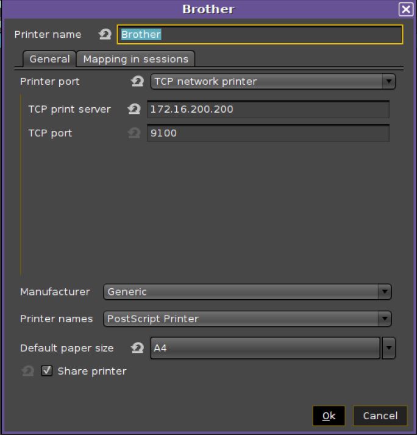Image resolution: width=417 pixels, height=435 pixels.
Task: Open the Printer names dropdown
Action: (x=384, y=318)
